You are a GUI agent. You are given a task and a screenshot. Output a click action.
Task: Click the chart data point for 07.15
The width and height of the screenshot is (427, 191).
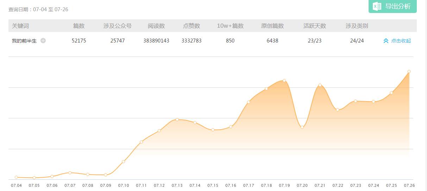tap(213, 130)
